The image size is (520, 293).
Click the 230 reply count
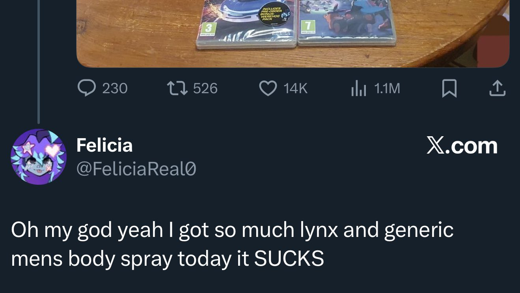pyautogui.click(x=115, y=88)
